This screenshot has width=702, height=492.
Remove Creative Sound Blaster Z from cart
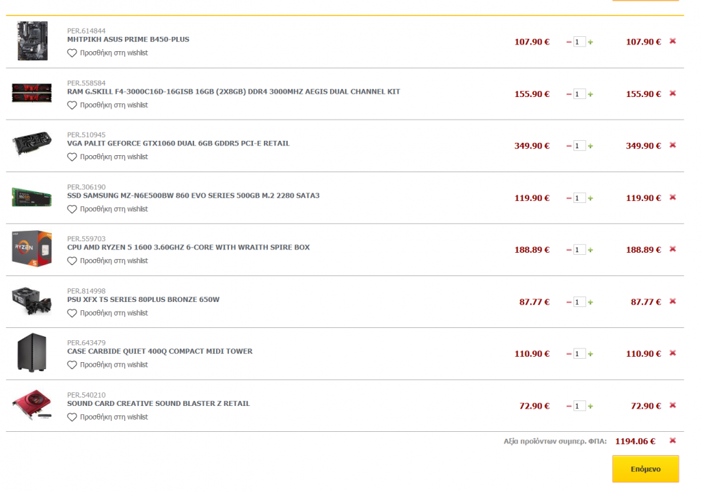point(673,405)
